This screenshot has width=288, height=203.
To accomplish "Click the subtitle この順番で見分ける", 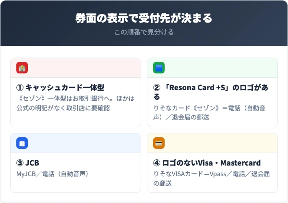I will point(144,32).
